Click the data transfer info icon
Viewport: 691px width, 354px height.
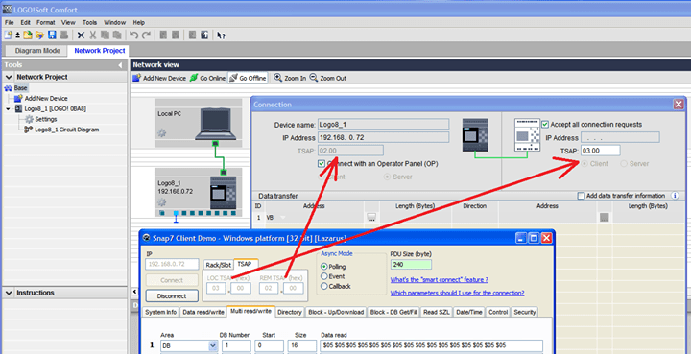[675, 196]
